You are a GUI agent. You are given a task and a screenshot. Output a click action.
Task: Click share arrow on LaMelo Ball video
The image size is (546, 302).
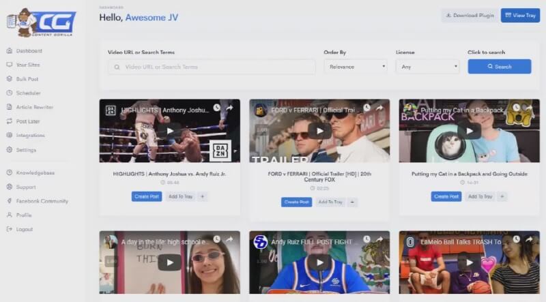tap(529, 239)
